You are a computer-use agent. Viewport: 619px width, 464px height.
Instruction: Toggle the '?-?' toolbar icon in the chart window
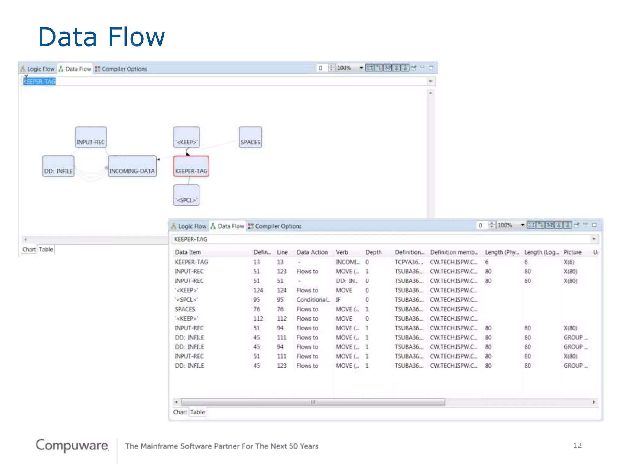point(387,68)
